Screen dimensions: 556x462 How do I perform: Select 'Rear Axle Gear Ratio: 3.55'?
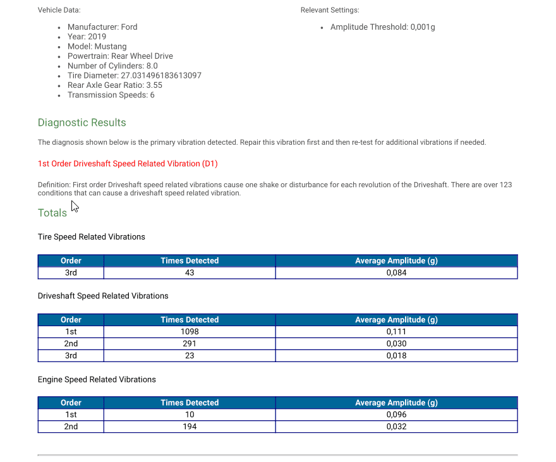click(x=115, y=85)
